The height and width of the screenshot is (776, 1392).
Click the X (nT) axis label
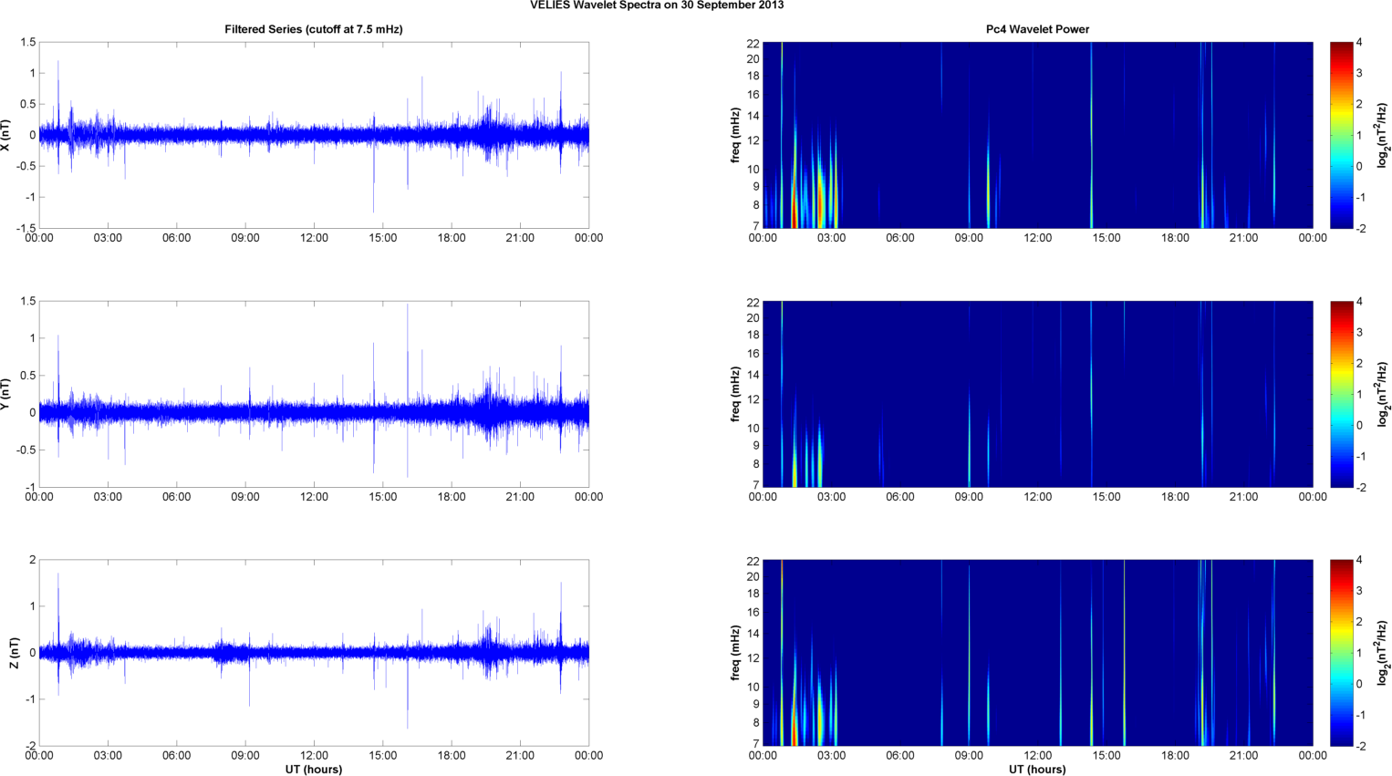click(x=6, y=135)
